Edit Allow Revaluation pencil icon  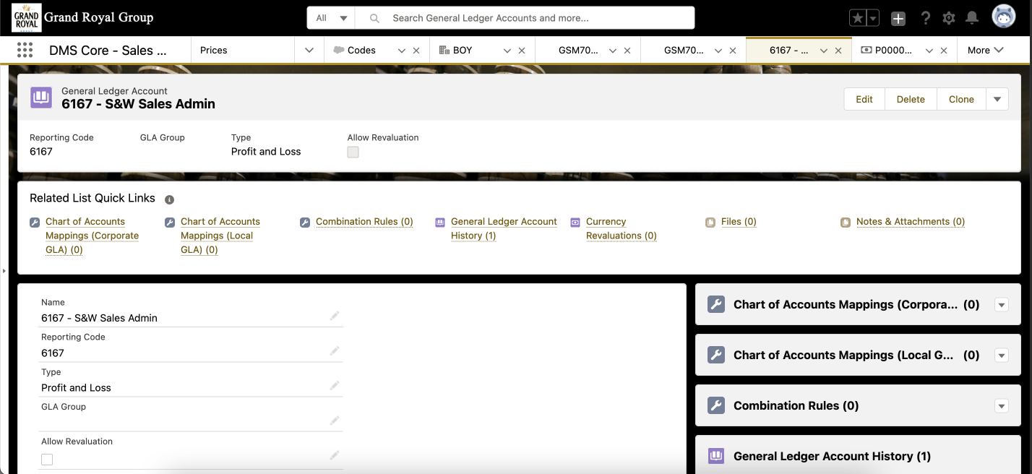pyautogui.click(x=335, y=455)
